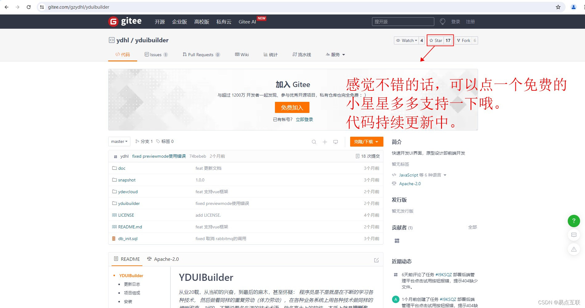585x308 pixels.
Task: Click edit README pencil icon
Action: (376, 260)
